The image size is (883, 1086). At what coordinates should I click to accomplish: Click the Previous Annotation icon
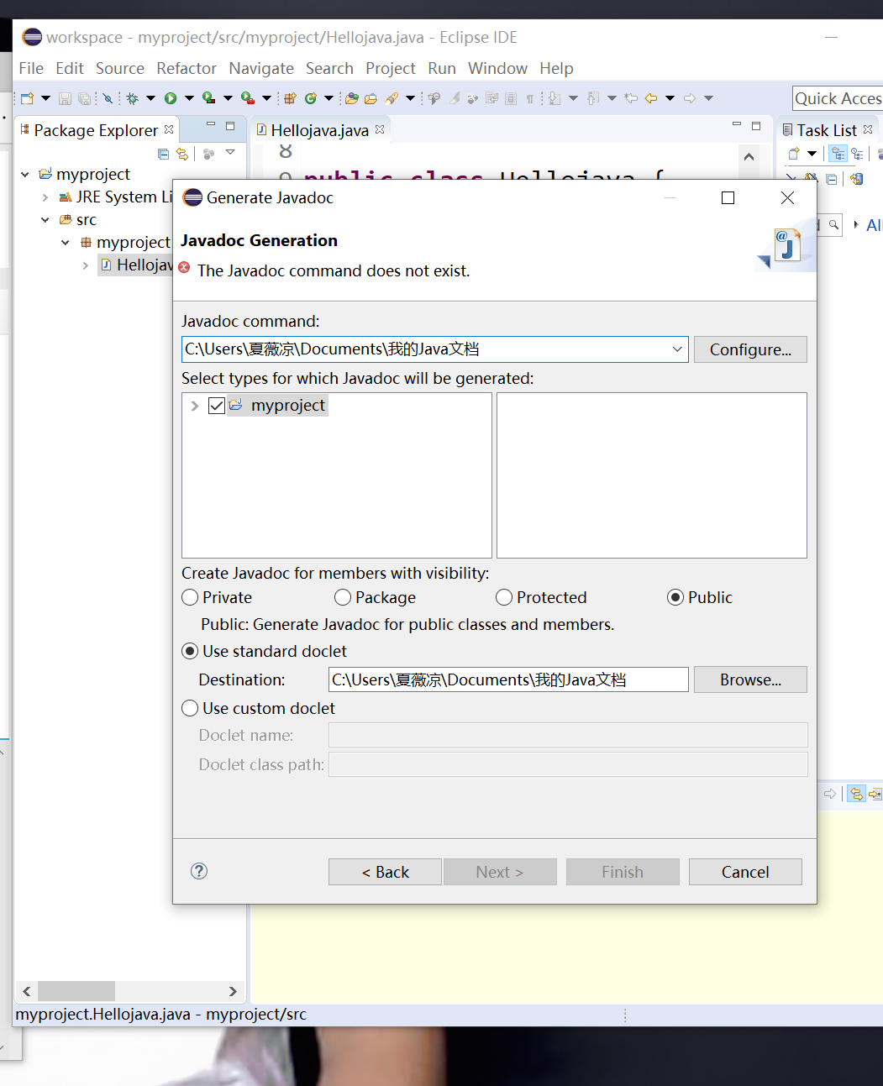pos(592,98)
